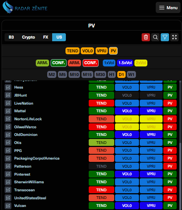
Task: Open chart icon for Patterson
Action: click(8, 166)
